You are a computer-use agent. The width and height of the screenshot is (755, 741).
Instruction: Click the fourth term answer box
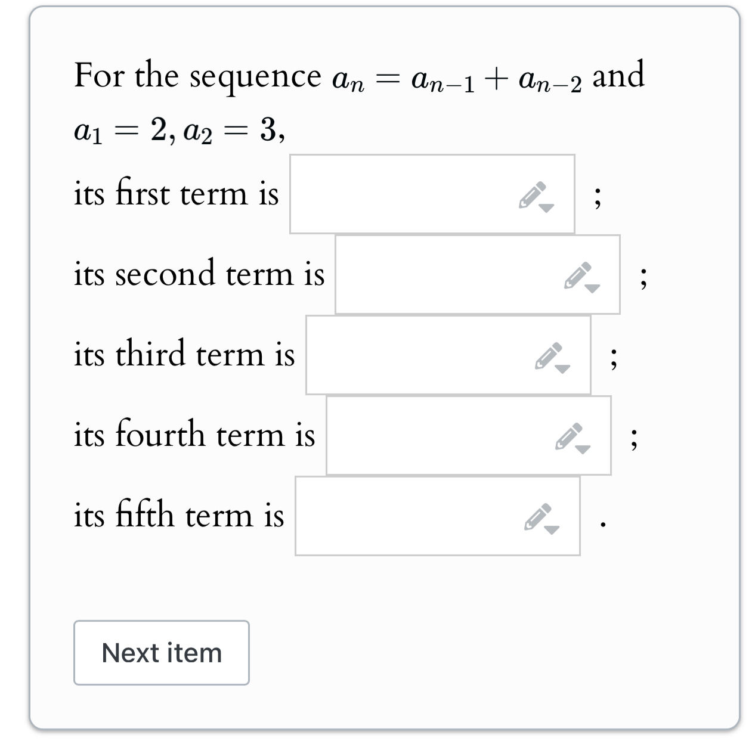click(423, 435)
